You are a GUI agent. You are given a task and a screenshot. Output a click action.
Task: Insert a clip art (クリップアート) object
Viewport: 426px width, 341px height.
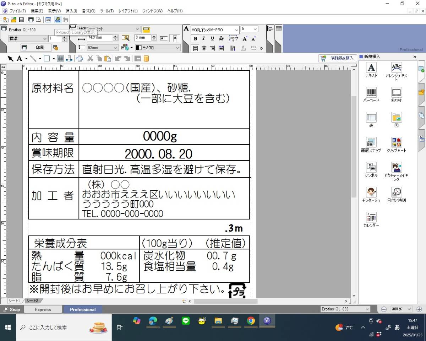click(x=397, y=143)
